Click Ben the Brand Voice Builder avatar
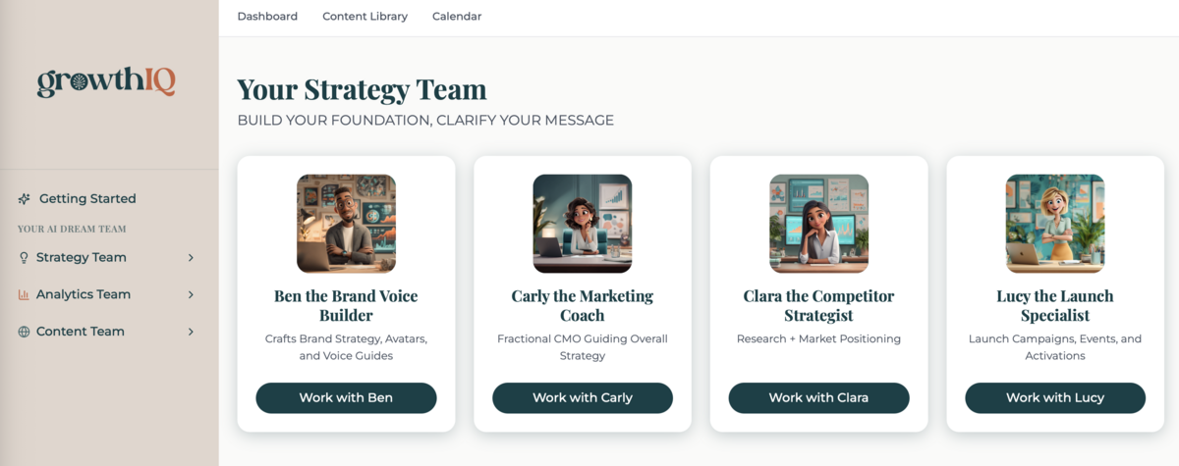 pyautogui.click(x=346, y=224)
